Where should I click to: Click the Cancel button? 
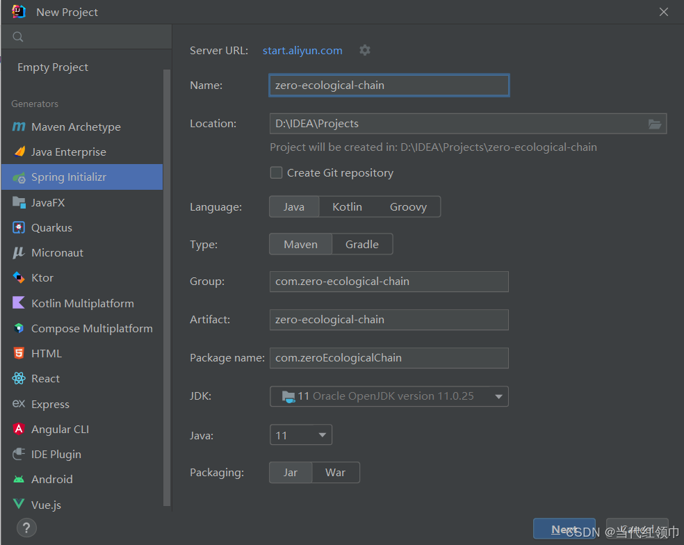pyautogui.click(x=637, y=529)
